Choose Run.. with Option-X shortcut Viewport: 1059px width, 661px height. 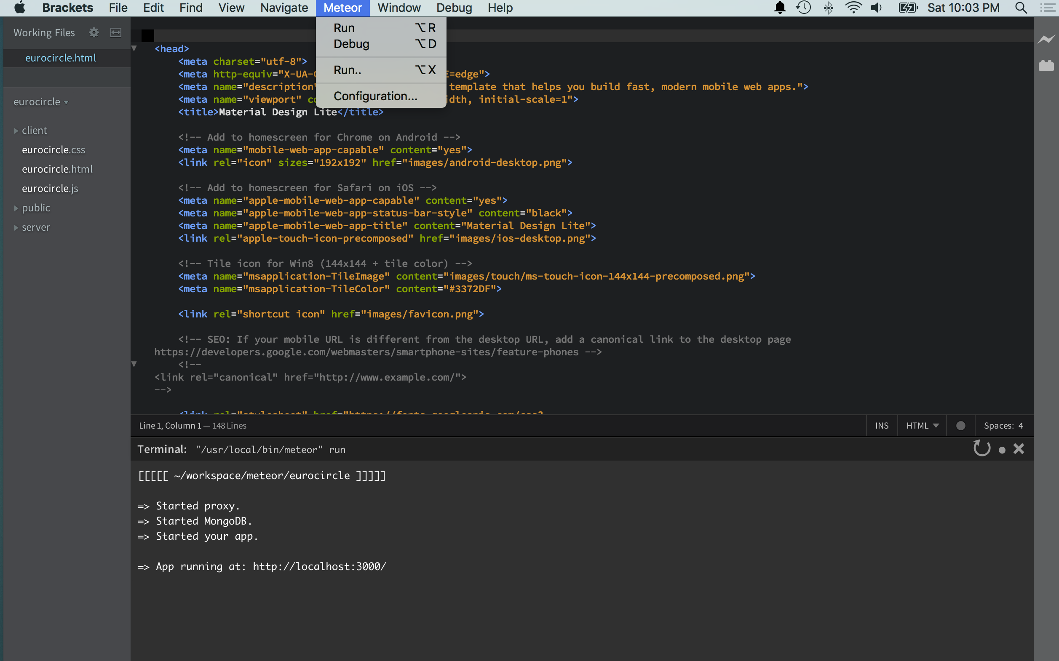(x=381, y=70)
